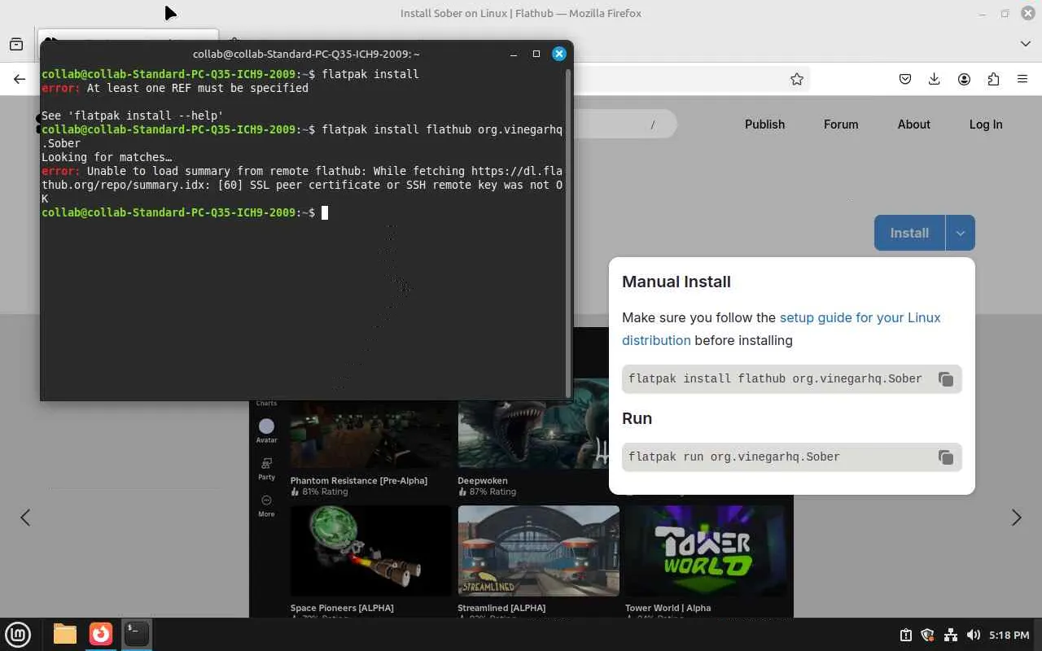The width and height of the screenshot is (1042, 651).
Task: Open the network connections tray icon
Action: tap(950, 635)
